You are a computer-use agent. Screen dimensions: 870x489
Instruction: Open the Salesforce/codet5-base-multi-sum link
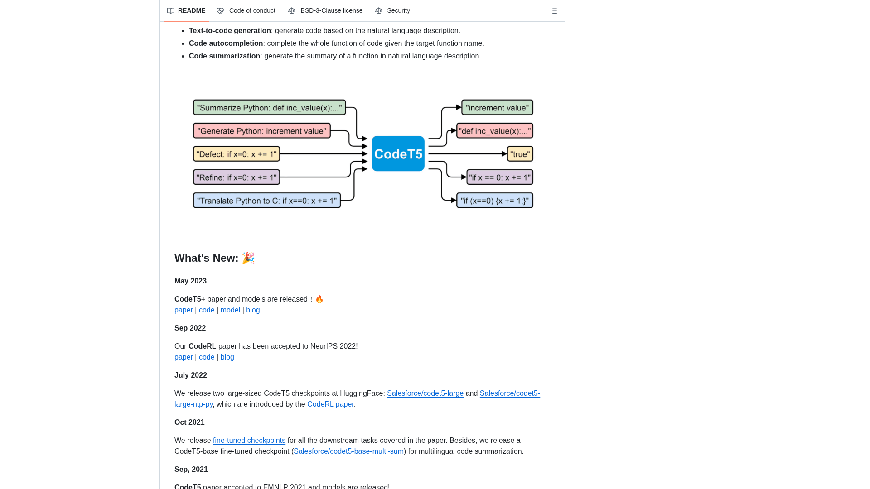coord(348,451)
